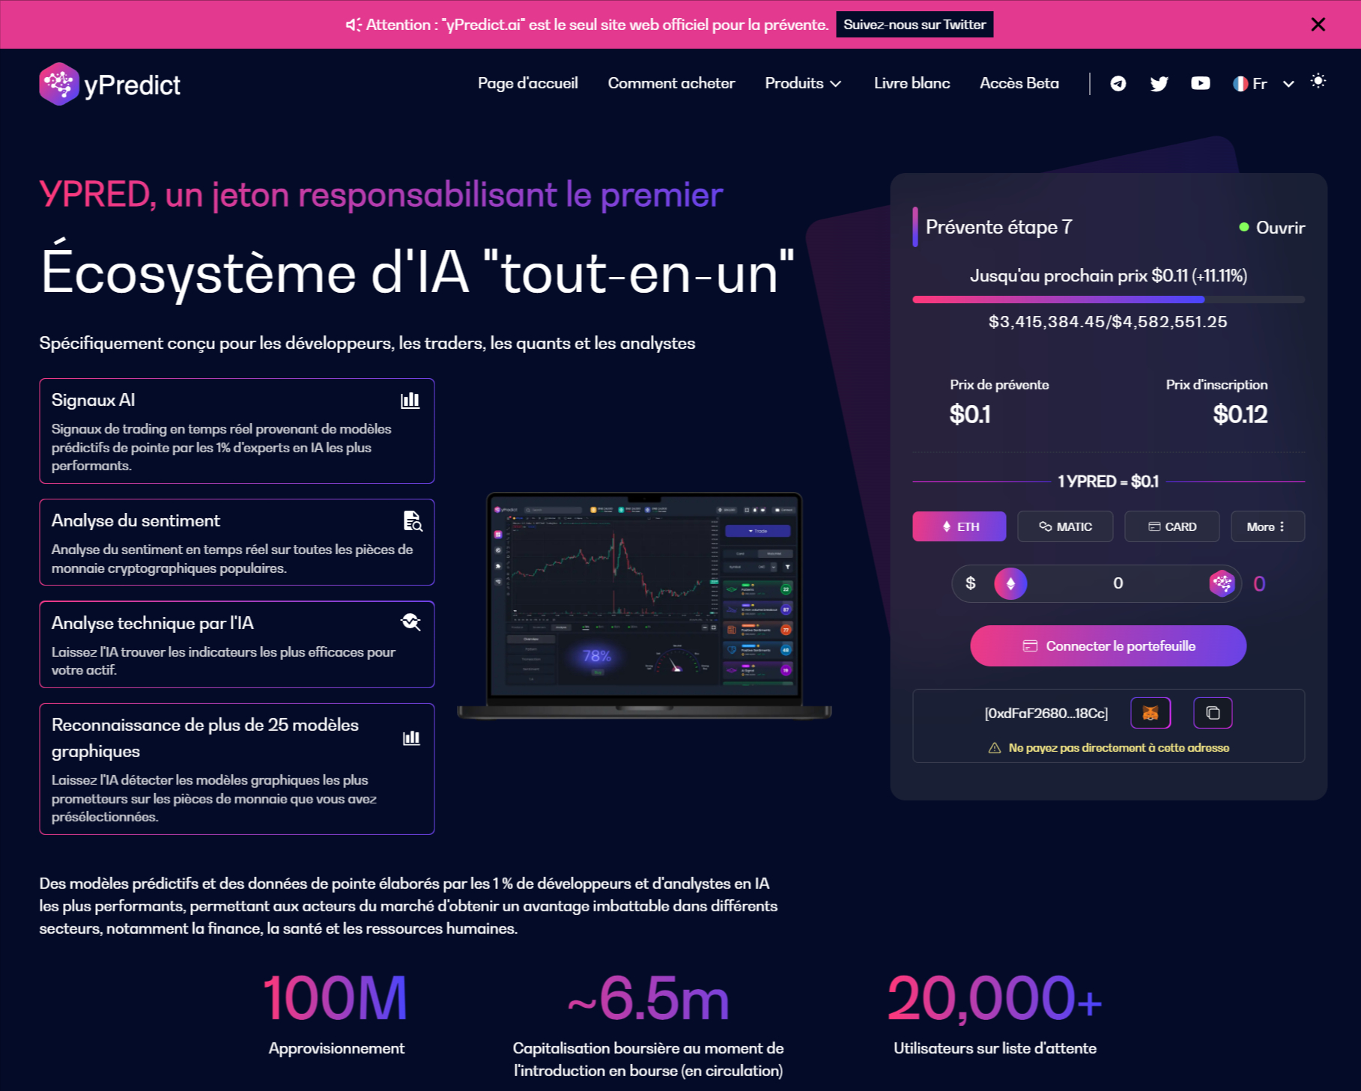Click the laptop dashboard preview image

click(x=644, y=607)
